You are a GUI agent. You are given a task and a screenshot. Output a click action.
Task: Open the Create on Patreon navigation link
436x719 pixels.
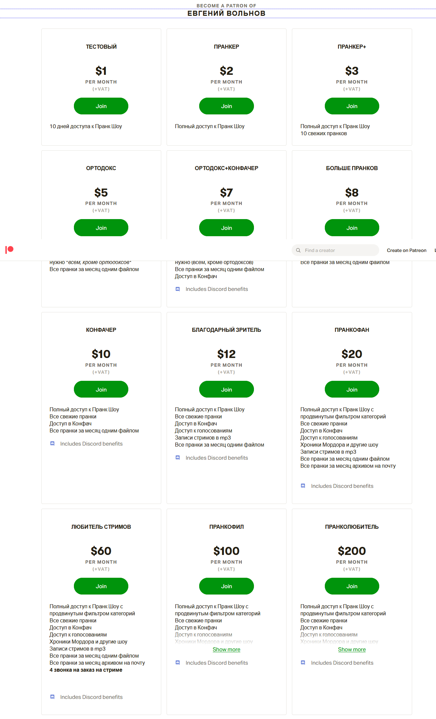406,250
